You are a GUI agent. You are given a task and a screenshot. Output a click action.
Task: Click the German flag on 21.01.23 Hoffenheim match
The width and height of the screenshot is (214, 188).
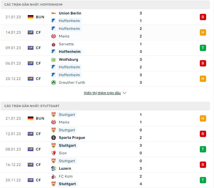(31, 17)
